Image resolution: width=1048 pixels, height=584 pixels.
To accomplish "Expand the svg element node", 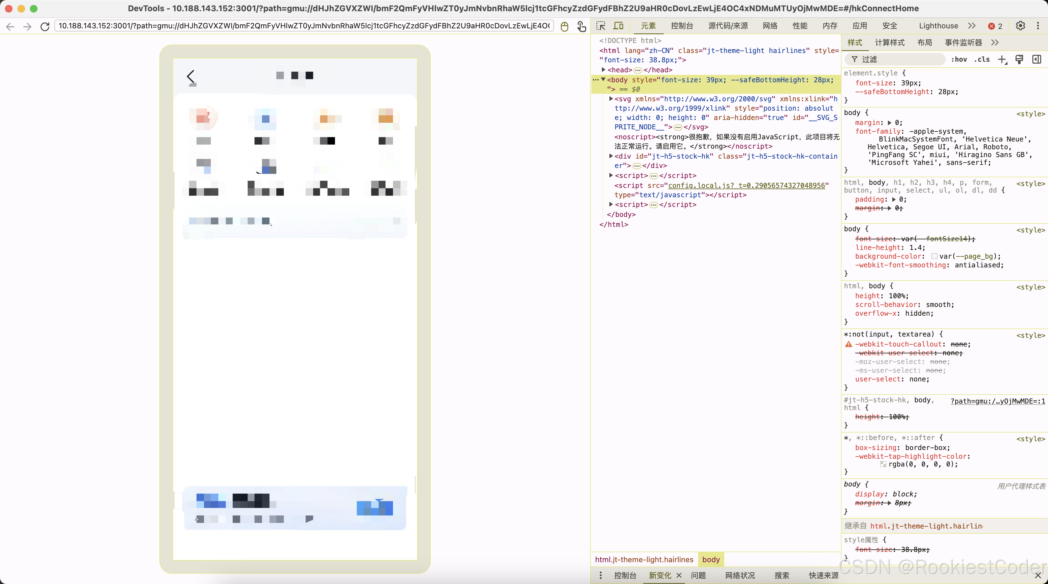I will click(611, 99).
